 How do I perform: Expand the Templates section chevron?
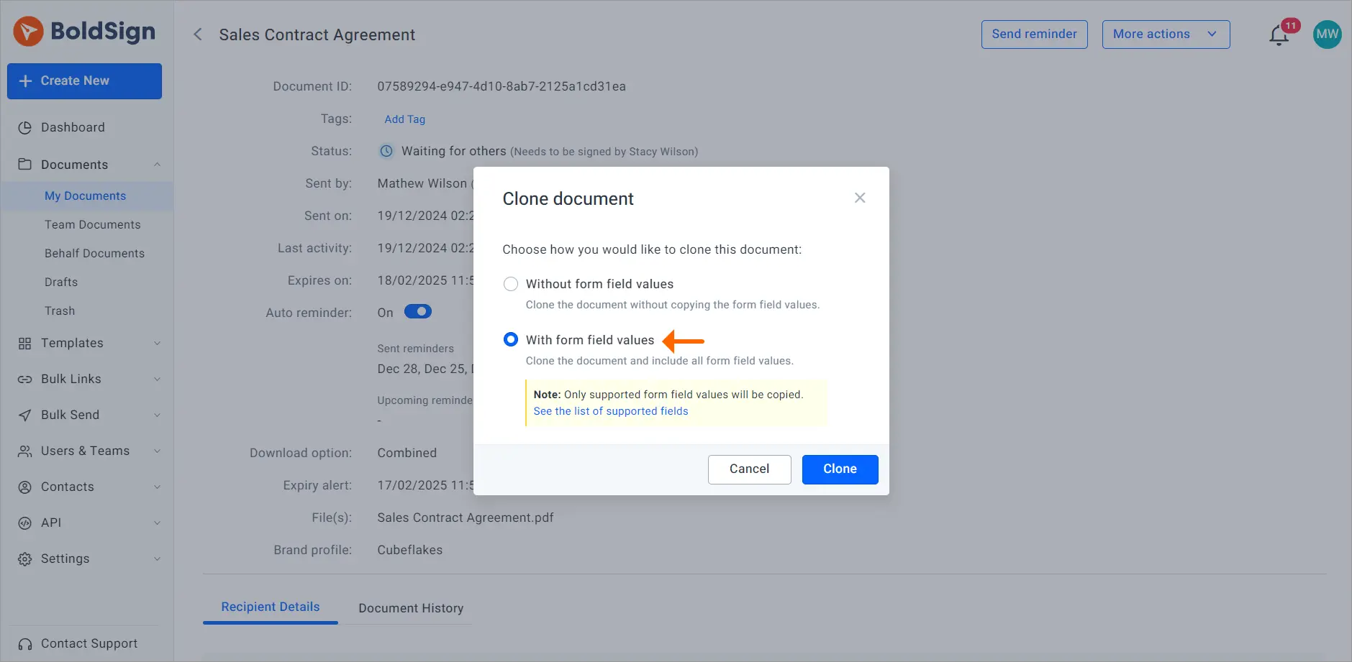tap(157, 344)
